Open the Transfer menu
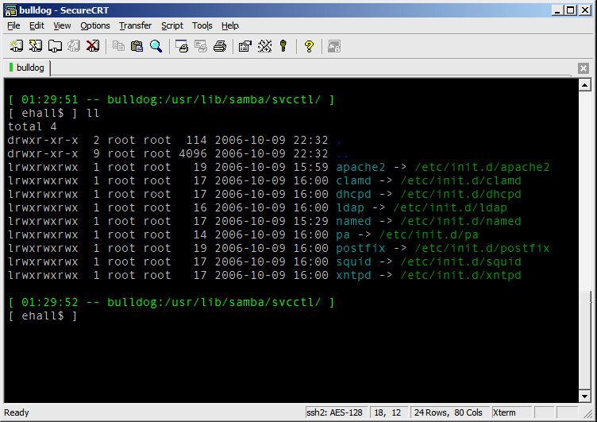The image size is (597, 422). click(135, 25)
